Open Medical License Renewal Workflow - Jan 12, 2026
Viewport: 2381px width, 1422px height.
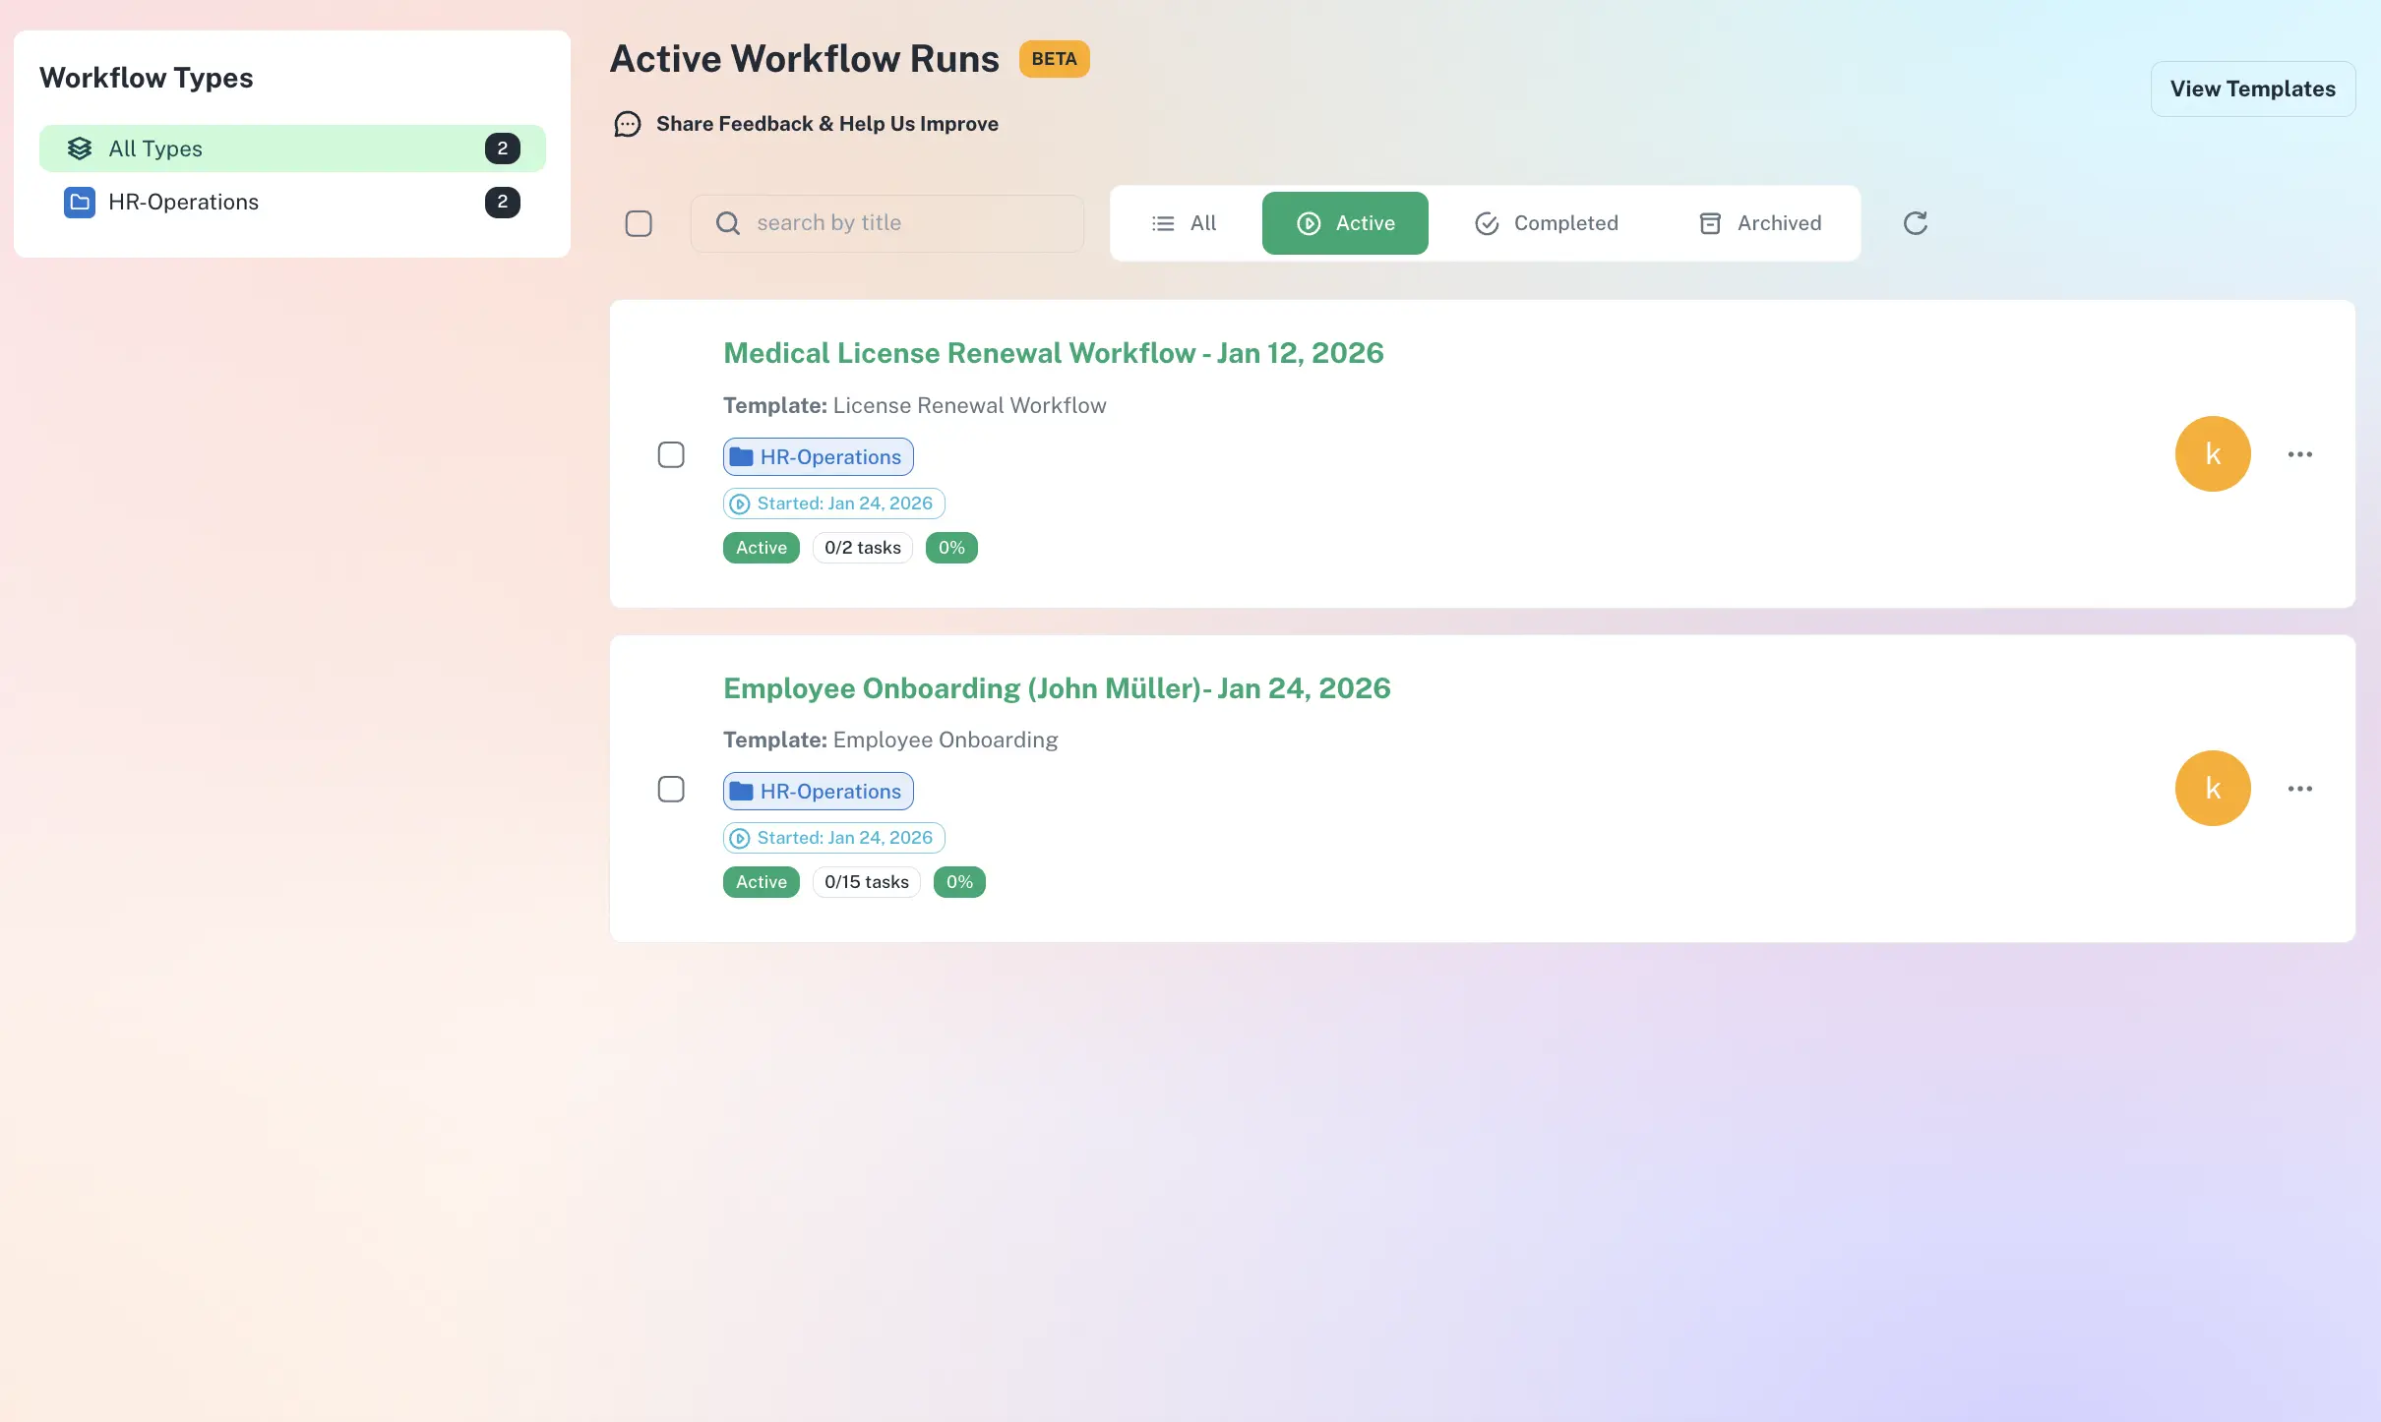1054,353
